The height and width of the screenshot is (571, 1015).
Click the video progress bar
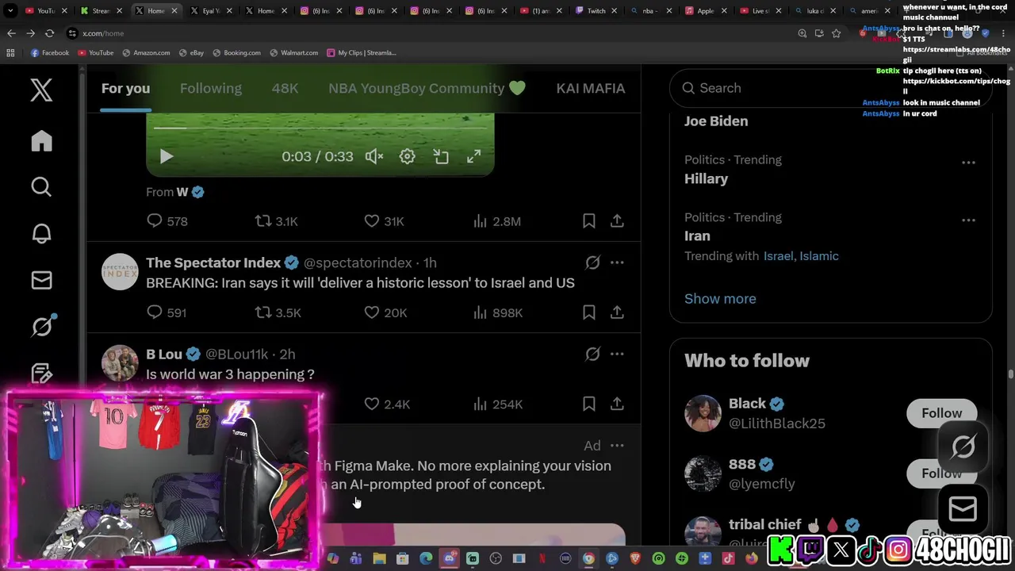pos(320,127)
